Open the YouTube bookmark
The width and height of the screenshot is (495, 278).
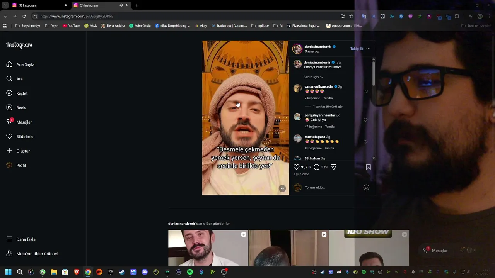(72, 26)
